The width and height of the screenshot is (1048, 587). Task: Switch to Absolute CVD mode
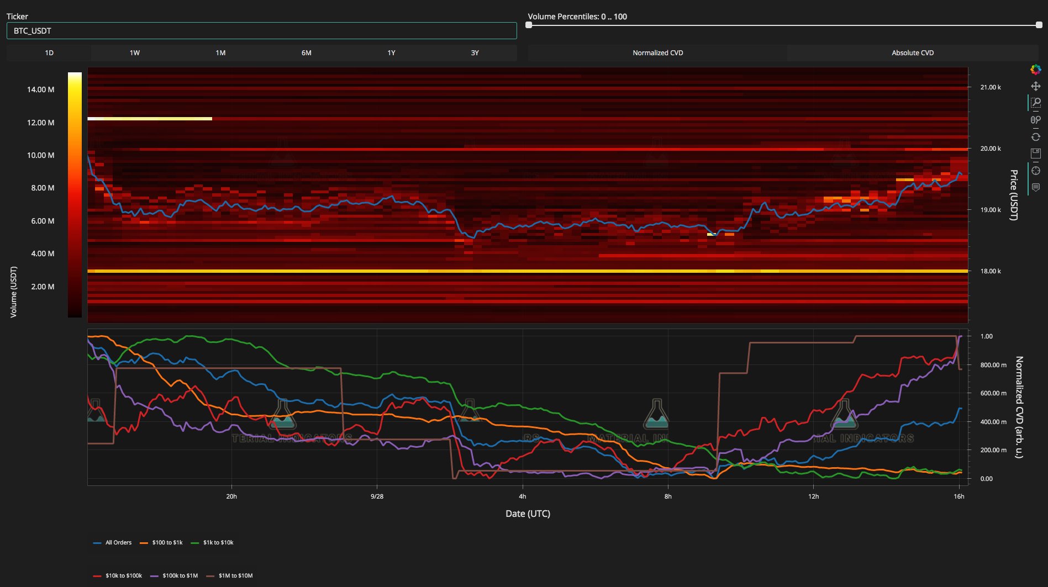point(912,53)
